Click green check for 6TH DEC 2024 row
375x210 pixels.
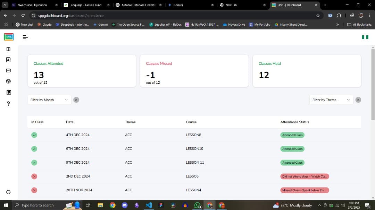[34, 149]
